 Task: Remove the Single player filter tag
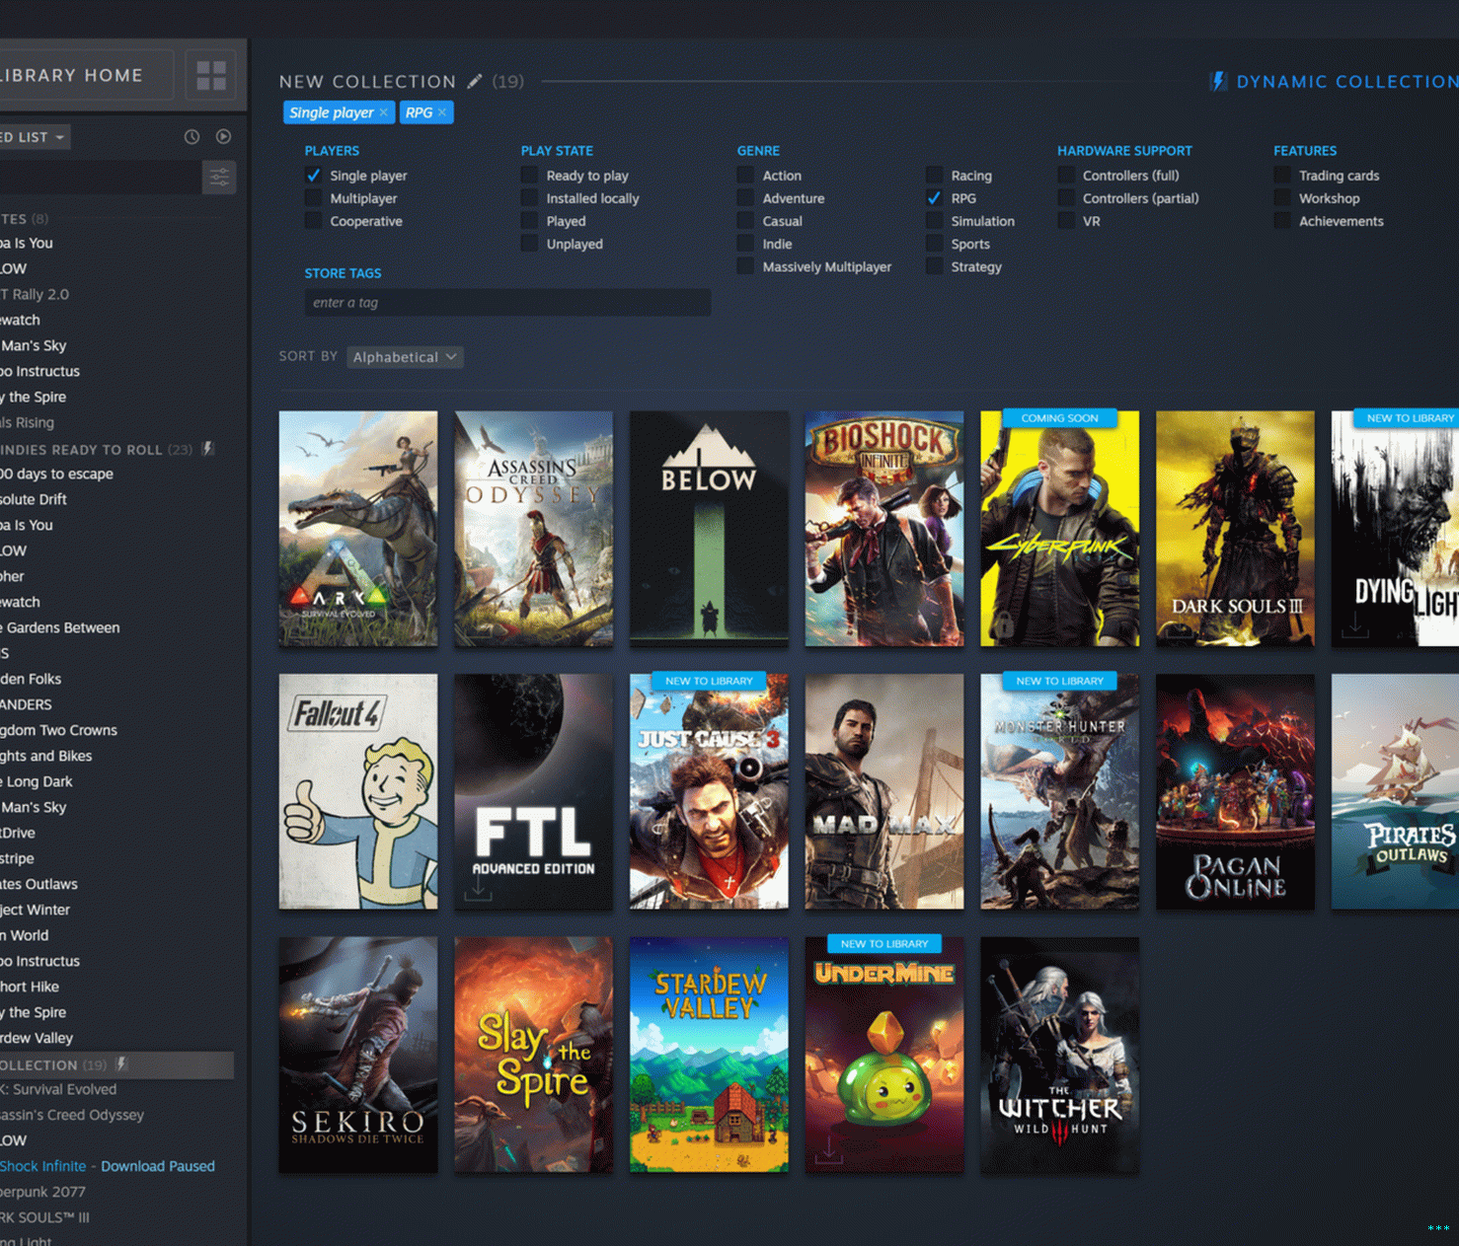(384, 112)
